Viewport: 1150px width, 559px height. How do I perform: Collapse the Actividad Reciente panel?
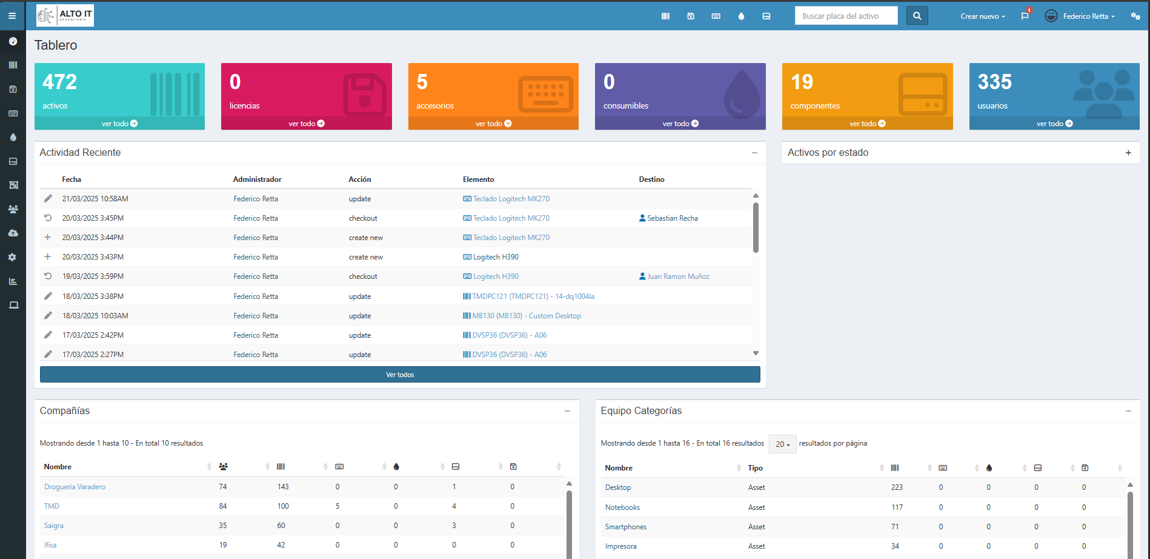[x=754, y=153]
